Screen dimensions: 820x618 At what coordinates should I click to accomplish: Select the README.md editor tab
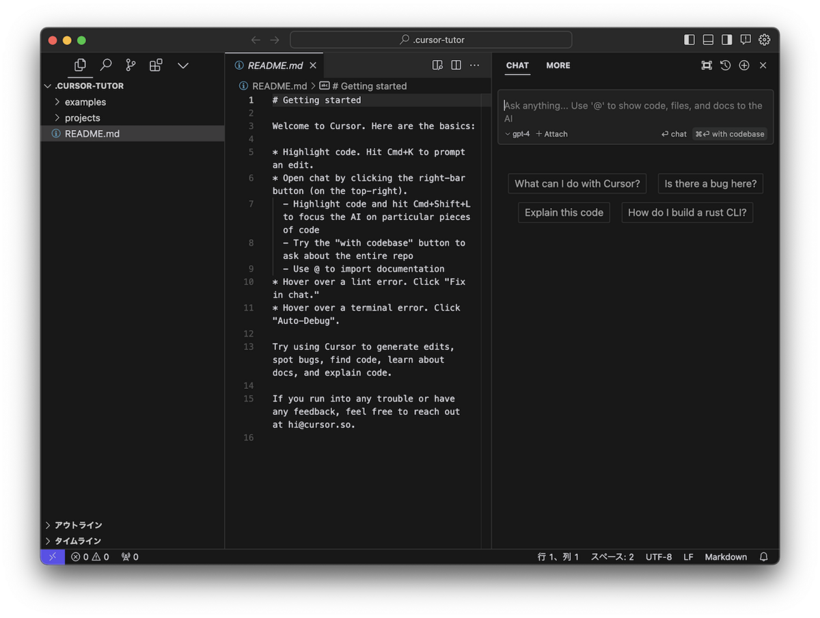click(274, 66)
